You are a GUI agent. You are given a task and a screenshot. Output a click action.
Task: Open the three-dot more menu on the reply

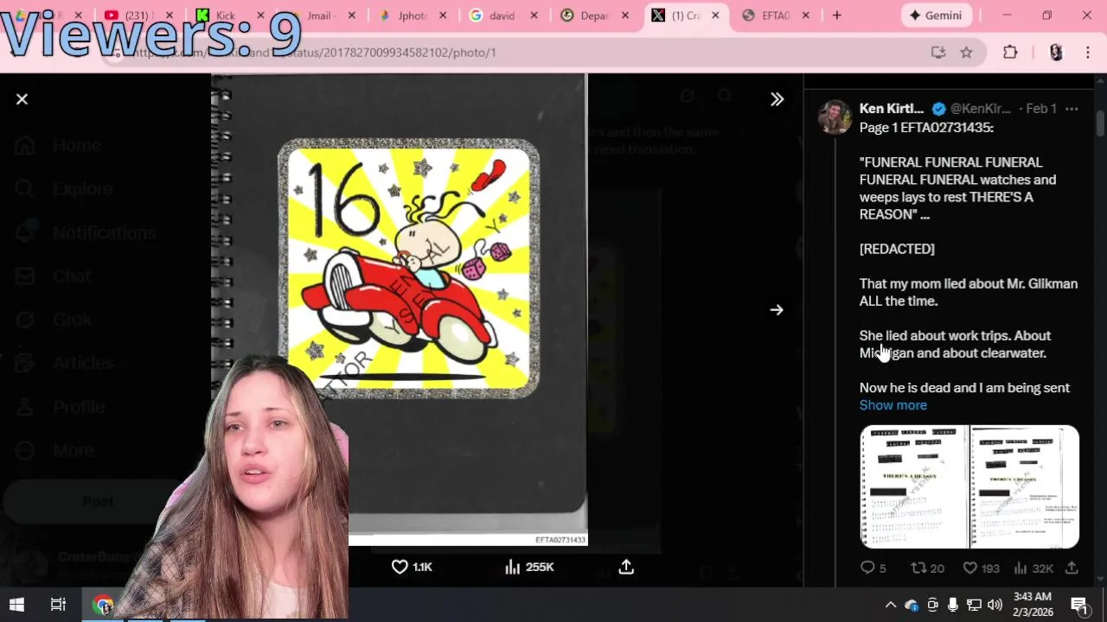tap(1072, 109)
